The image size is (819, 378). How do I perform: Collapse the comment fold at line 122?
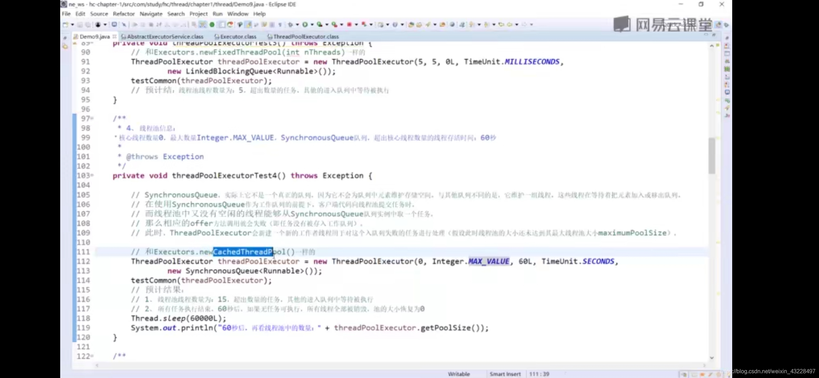(x=92, y=356)
